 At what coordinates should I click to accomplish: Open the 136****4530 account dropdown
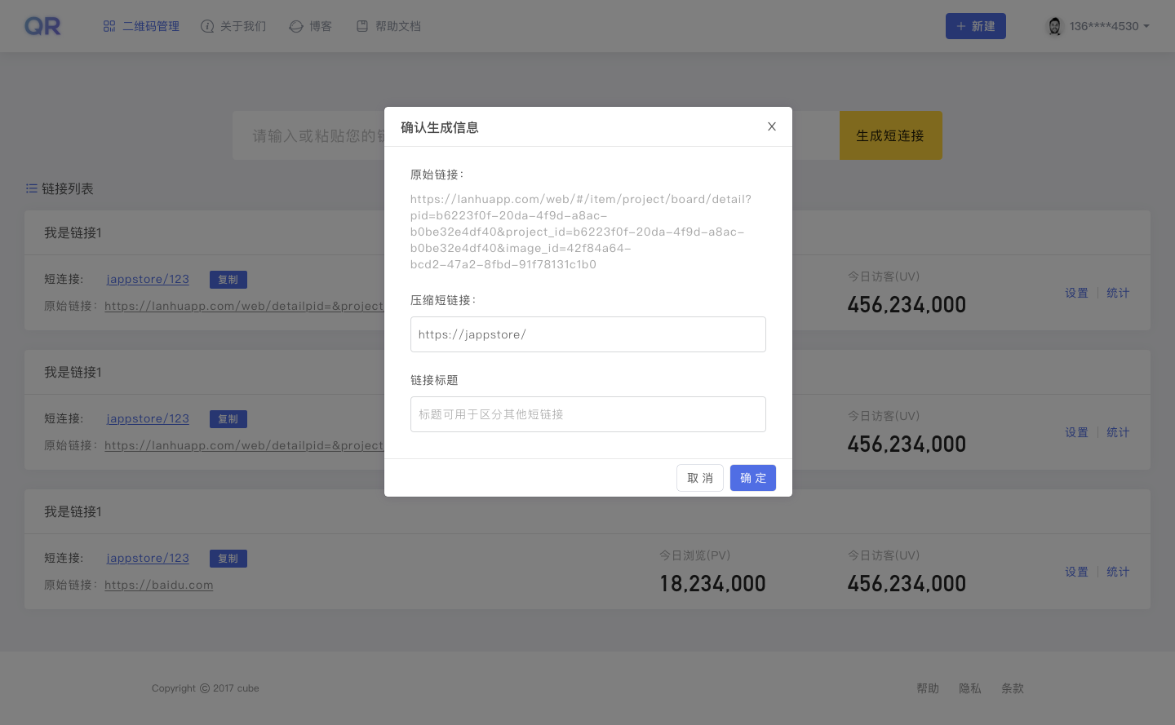coord(1106,25)
